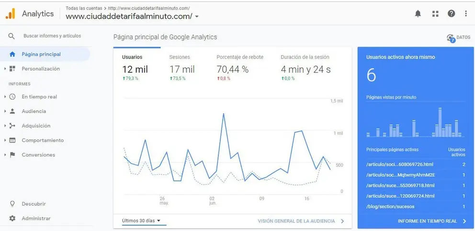Open the account selector dropdown arrow
This screenshot has width=475, height=231.
(x=197, y=17)
